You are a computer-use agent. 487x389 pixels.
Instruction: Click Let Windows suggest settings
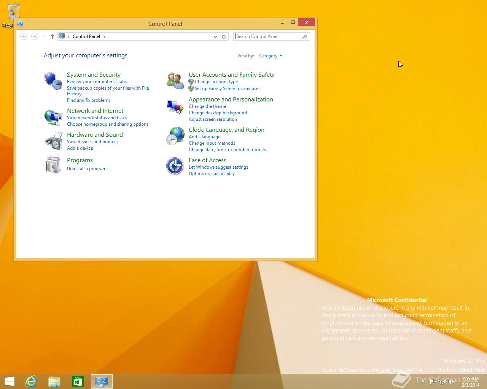click(x=218, y=167)
